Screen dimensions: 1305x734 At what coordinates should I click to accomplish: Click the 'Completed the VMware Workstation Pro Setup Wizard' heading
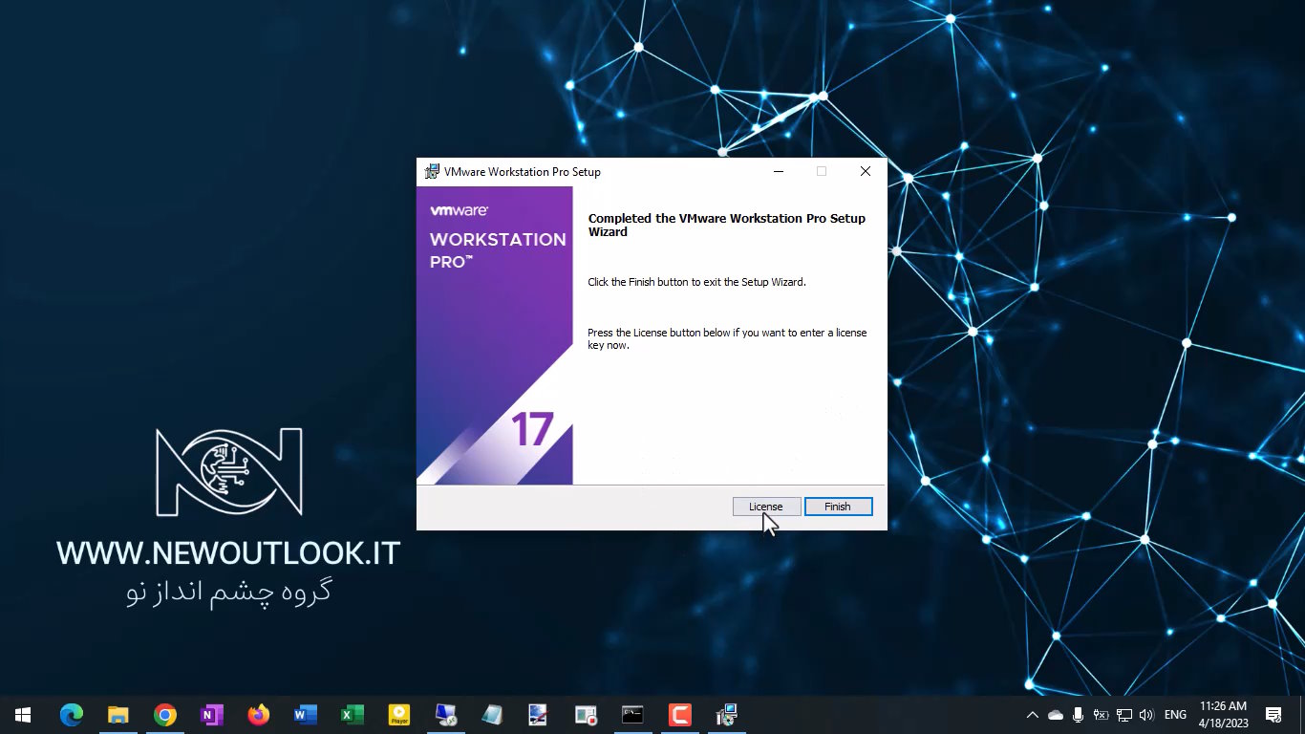click(x=727, y=225)
